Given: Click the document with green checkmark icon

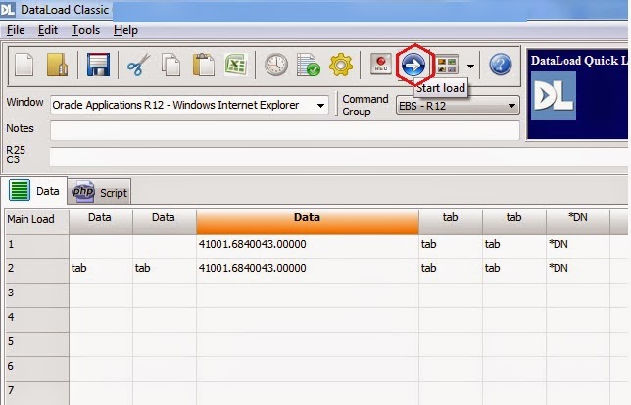Looking at the screenshot, I should click(309, 65).
